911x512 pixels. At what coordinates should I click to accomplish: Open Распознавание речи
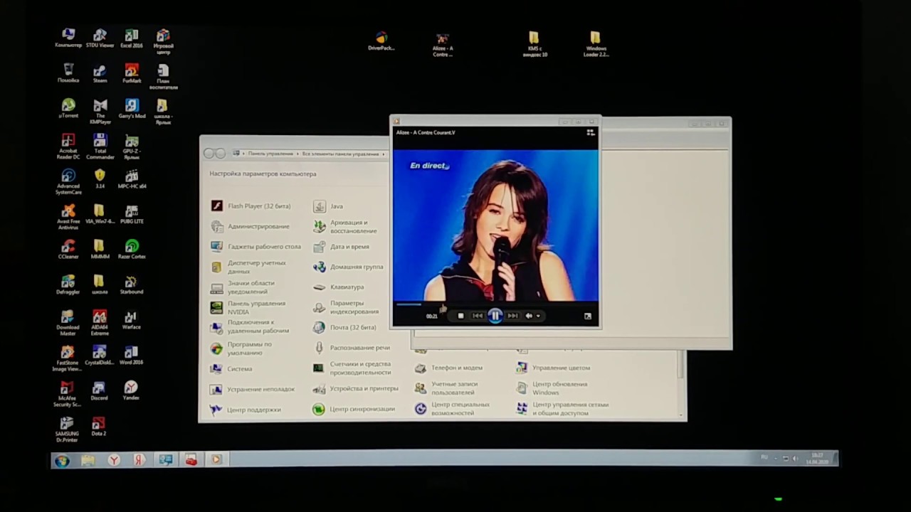pos(352,348)
